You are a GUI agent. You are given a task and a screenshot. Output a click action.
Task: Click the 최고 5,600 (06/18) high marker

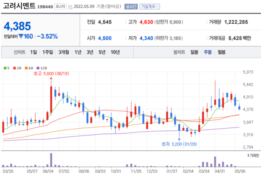coord(51,73)
